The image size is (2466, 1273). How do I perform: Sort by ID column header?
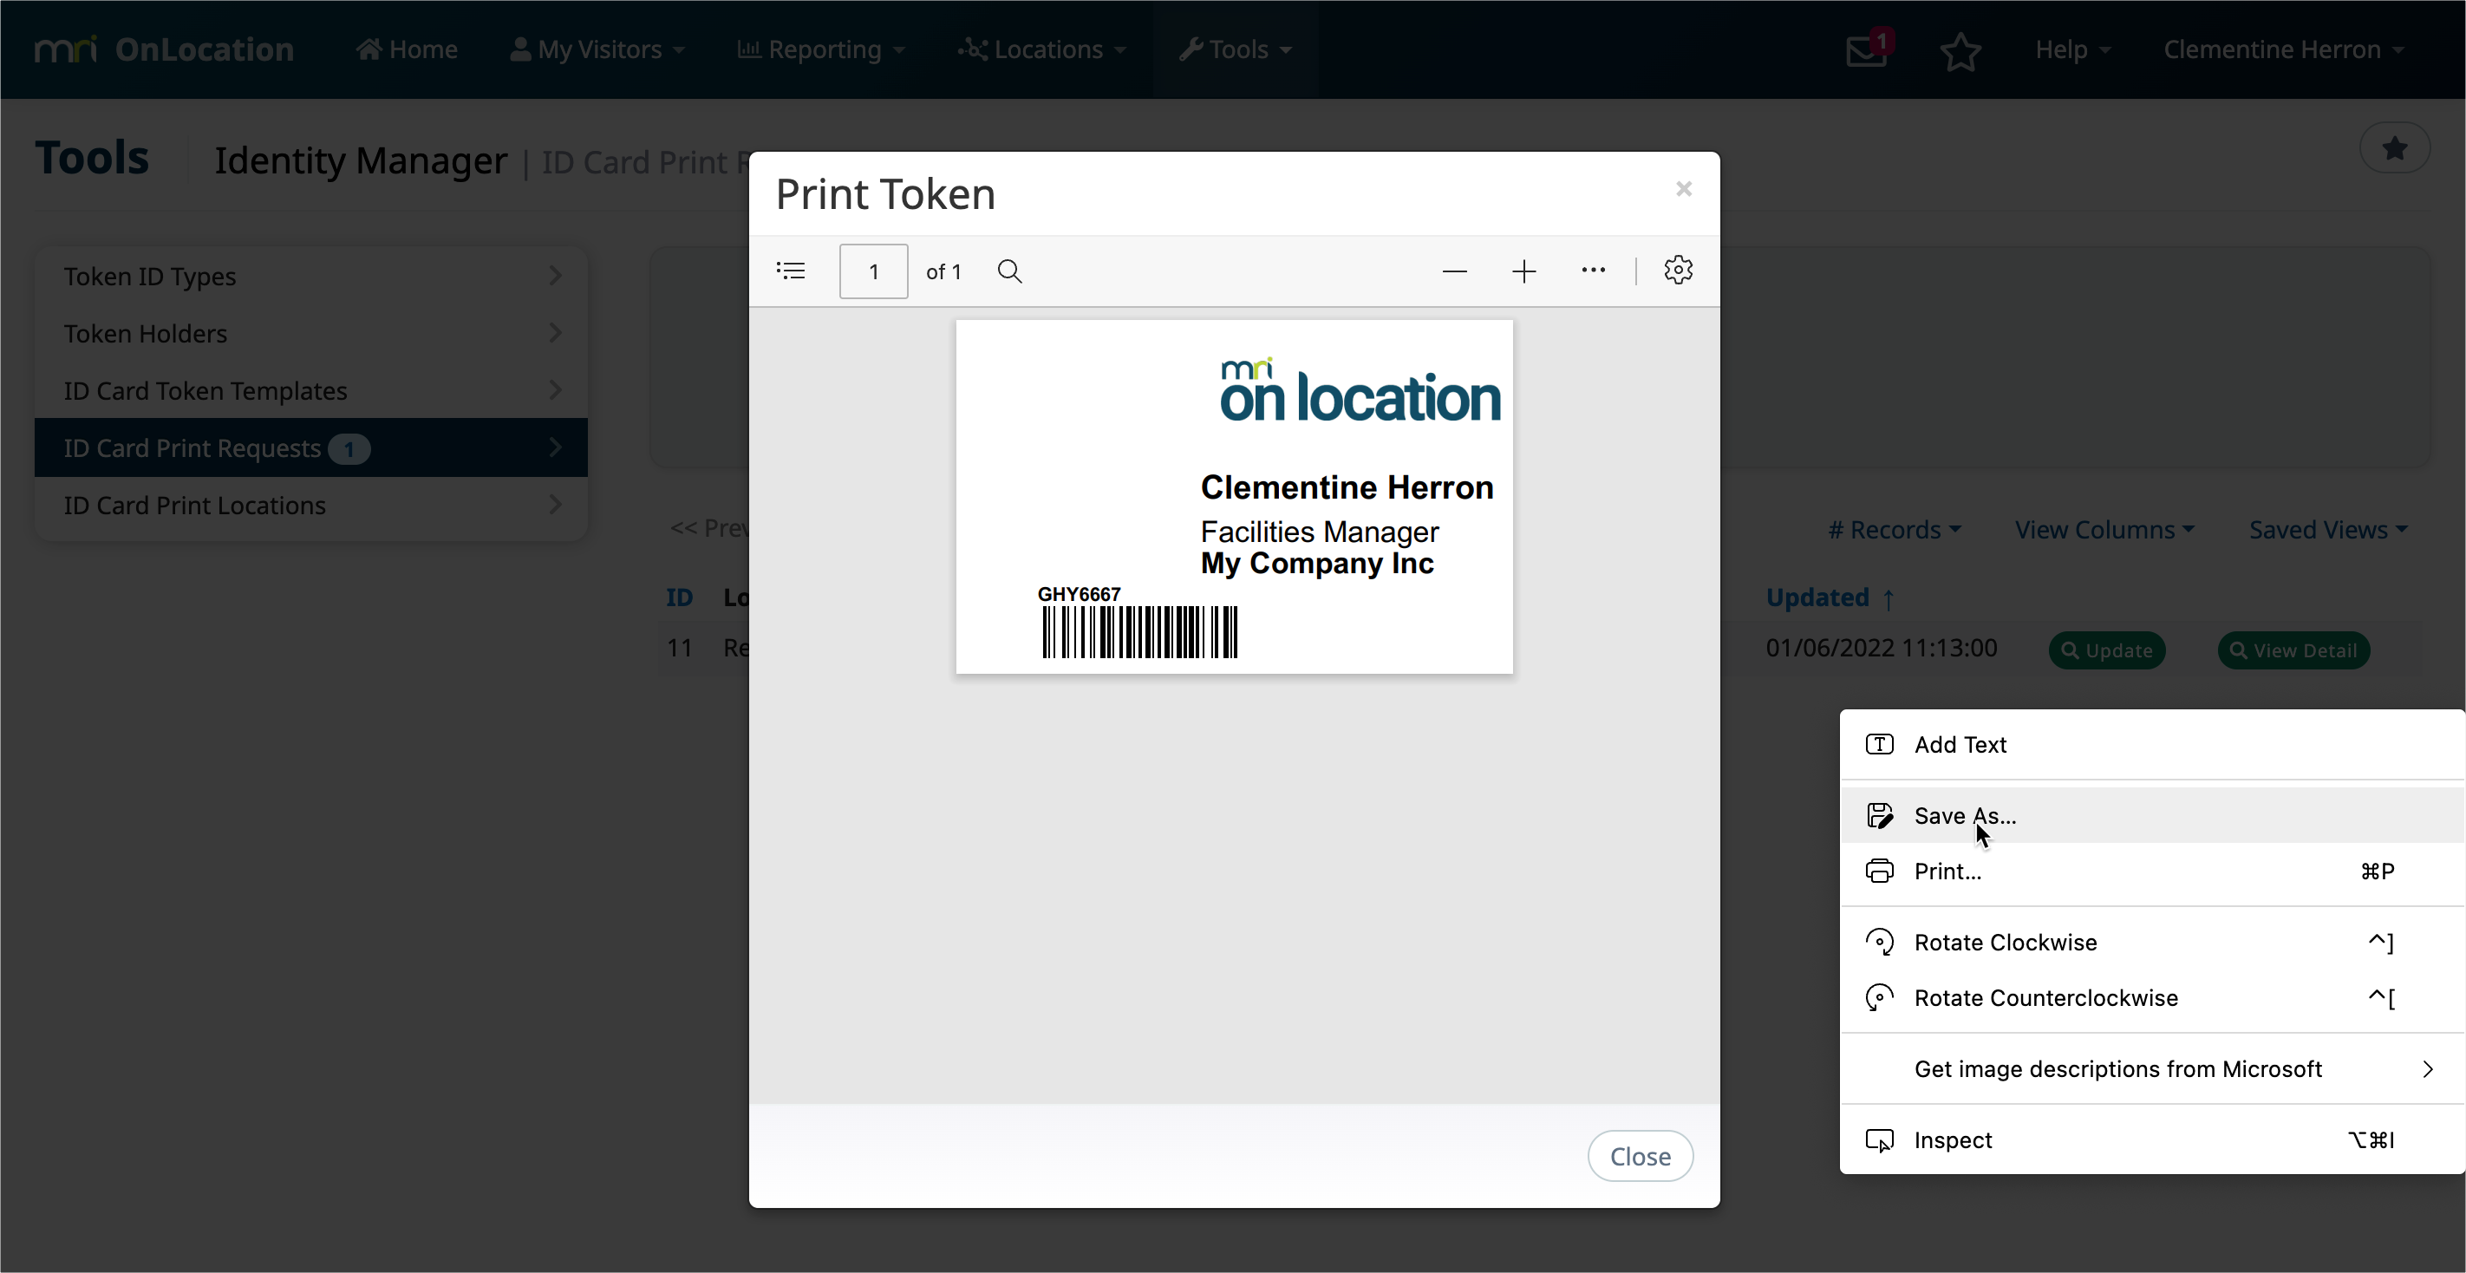point(679,597)
